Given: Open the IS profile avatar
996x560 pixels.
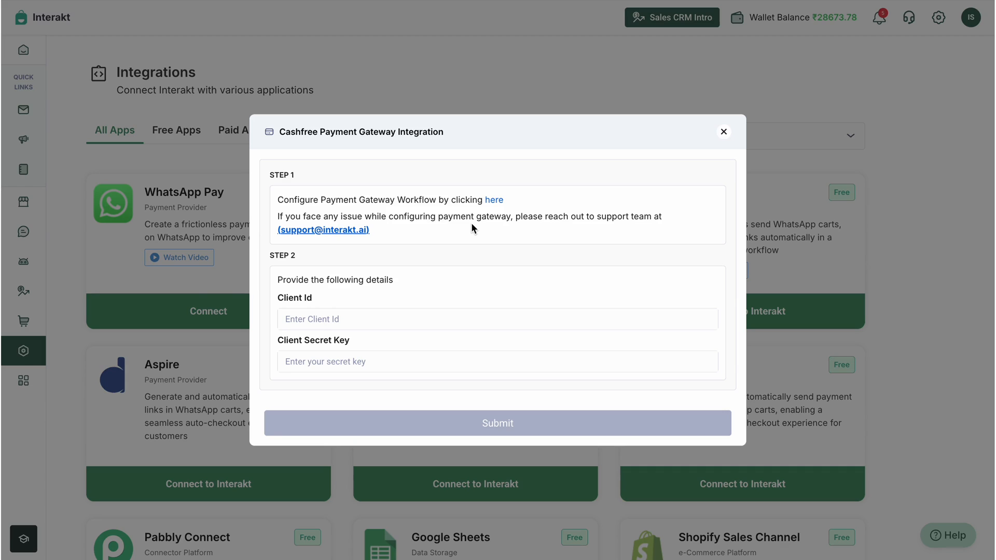Looking at the screenshot, I should point(971,17).
